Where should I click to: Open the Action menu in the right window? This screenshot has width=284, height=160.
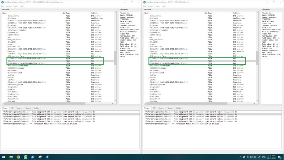tap(151, 6)
